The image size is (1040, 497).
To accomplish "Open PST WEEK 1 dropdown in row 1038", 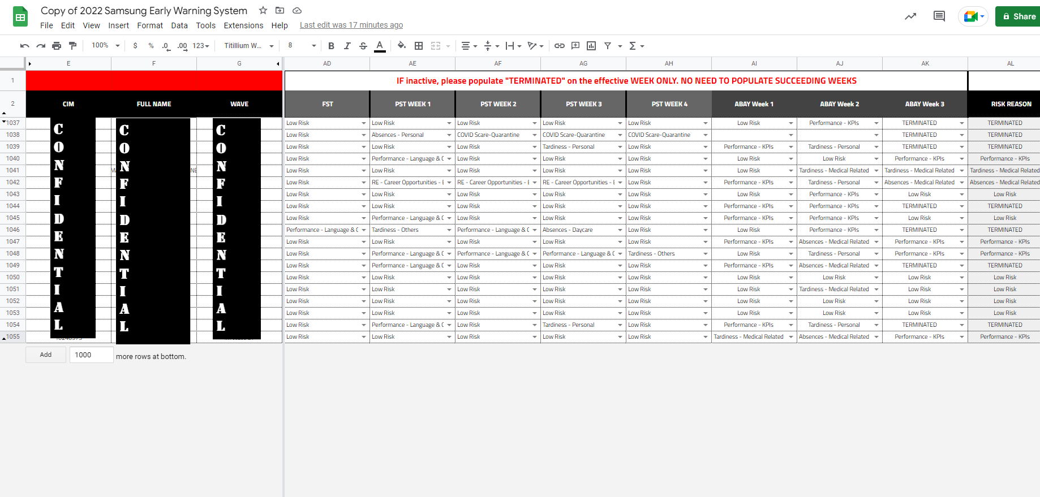I will click(449, 135).
